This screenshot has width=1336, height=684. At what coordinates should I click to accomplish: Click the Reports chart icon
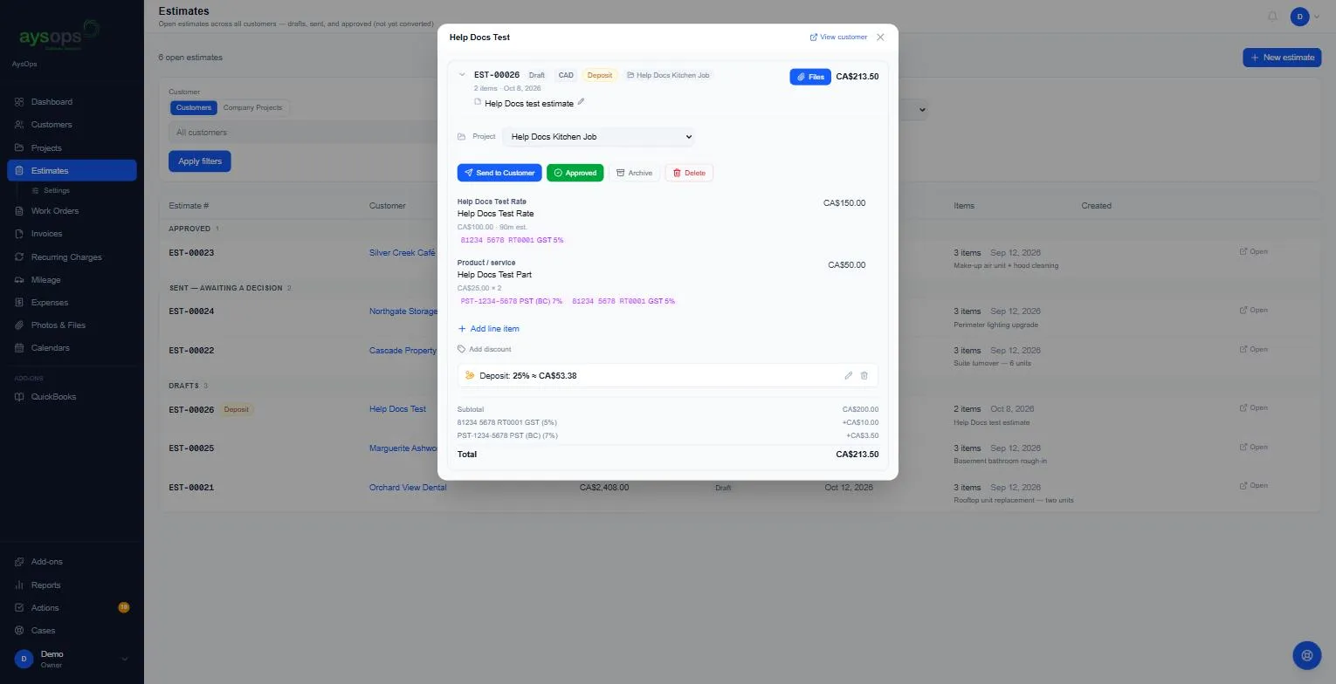coord(19,585)
